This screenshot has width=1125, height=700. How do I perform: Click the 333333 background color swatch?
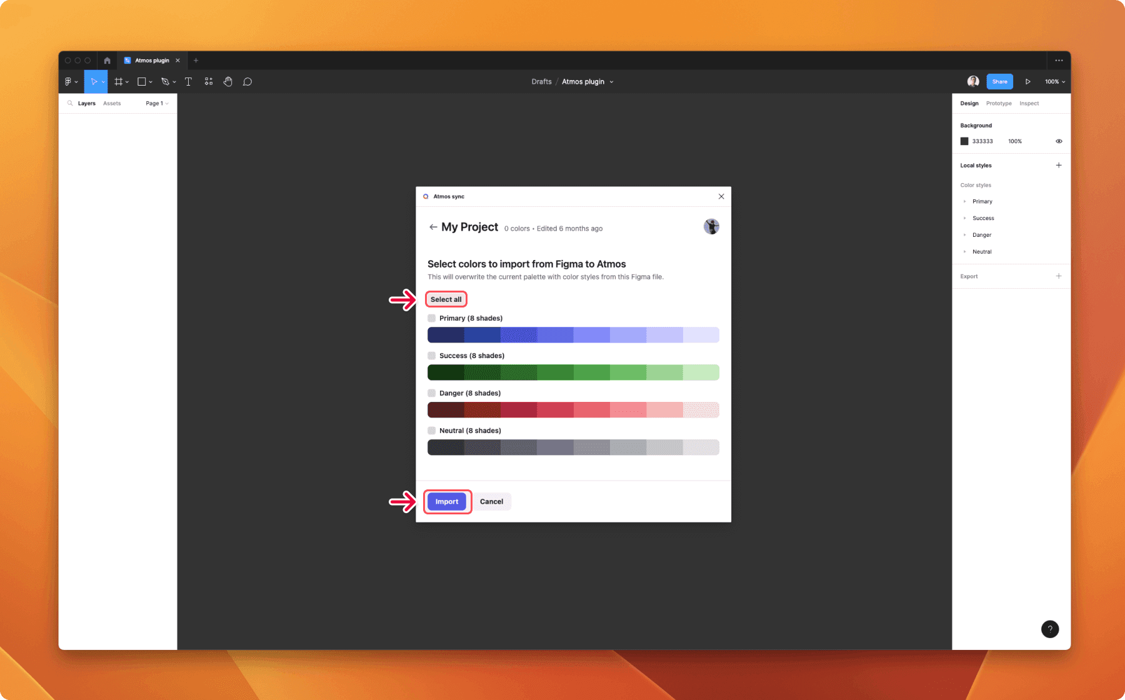(x=964, y=141)
